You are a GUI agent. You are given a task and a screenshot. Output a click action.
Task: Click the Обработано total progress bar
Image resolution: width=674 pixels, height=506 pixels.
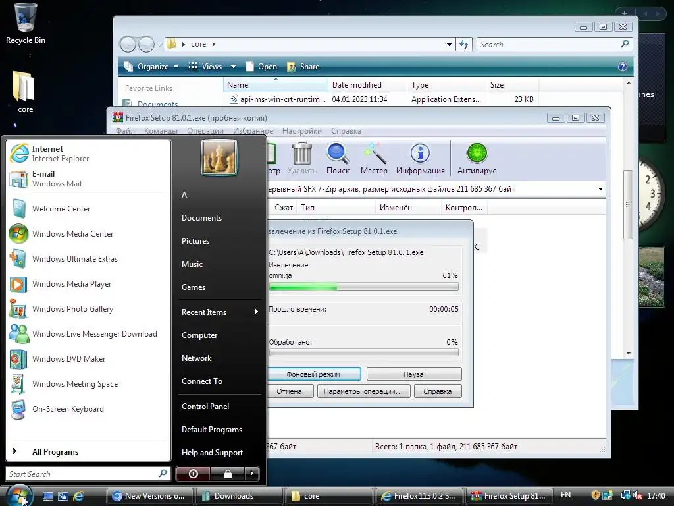363,352
